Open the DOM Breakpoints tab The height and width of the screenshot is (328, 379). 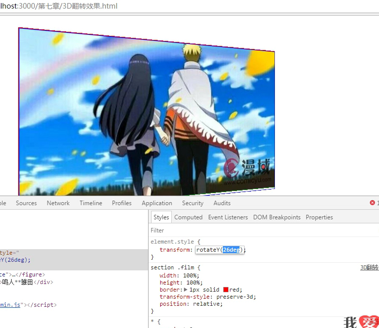[x=277, y=217]
